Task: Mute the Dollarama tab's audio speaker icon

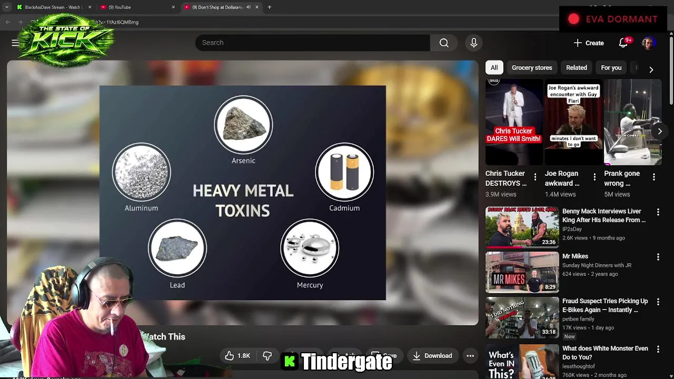Action: tap(249, 7)
